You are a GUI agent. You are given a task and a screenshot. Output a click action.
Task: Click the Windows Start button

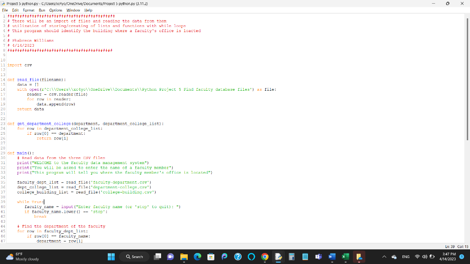[x=111, y=257]
